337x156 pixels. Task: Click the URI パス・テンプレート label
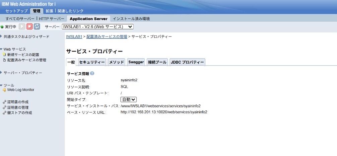pos(88,93)
